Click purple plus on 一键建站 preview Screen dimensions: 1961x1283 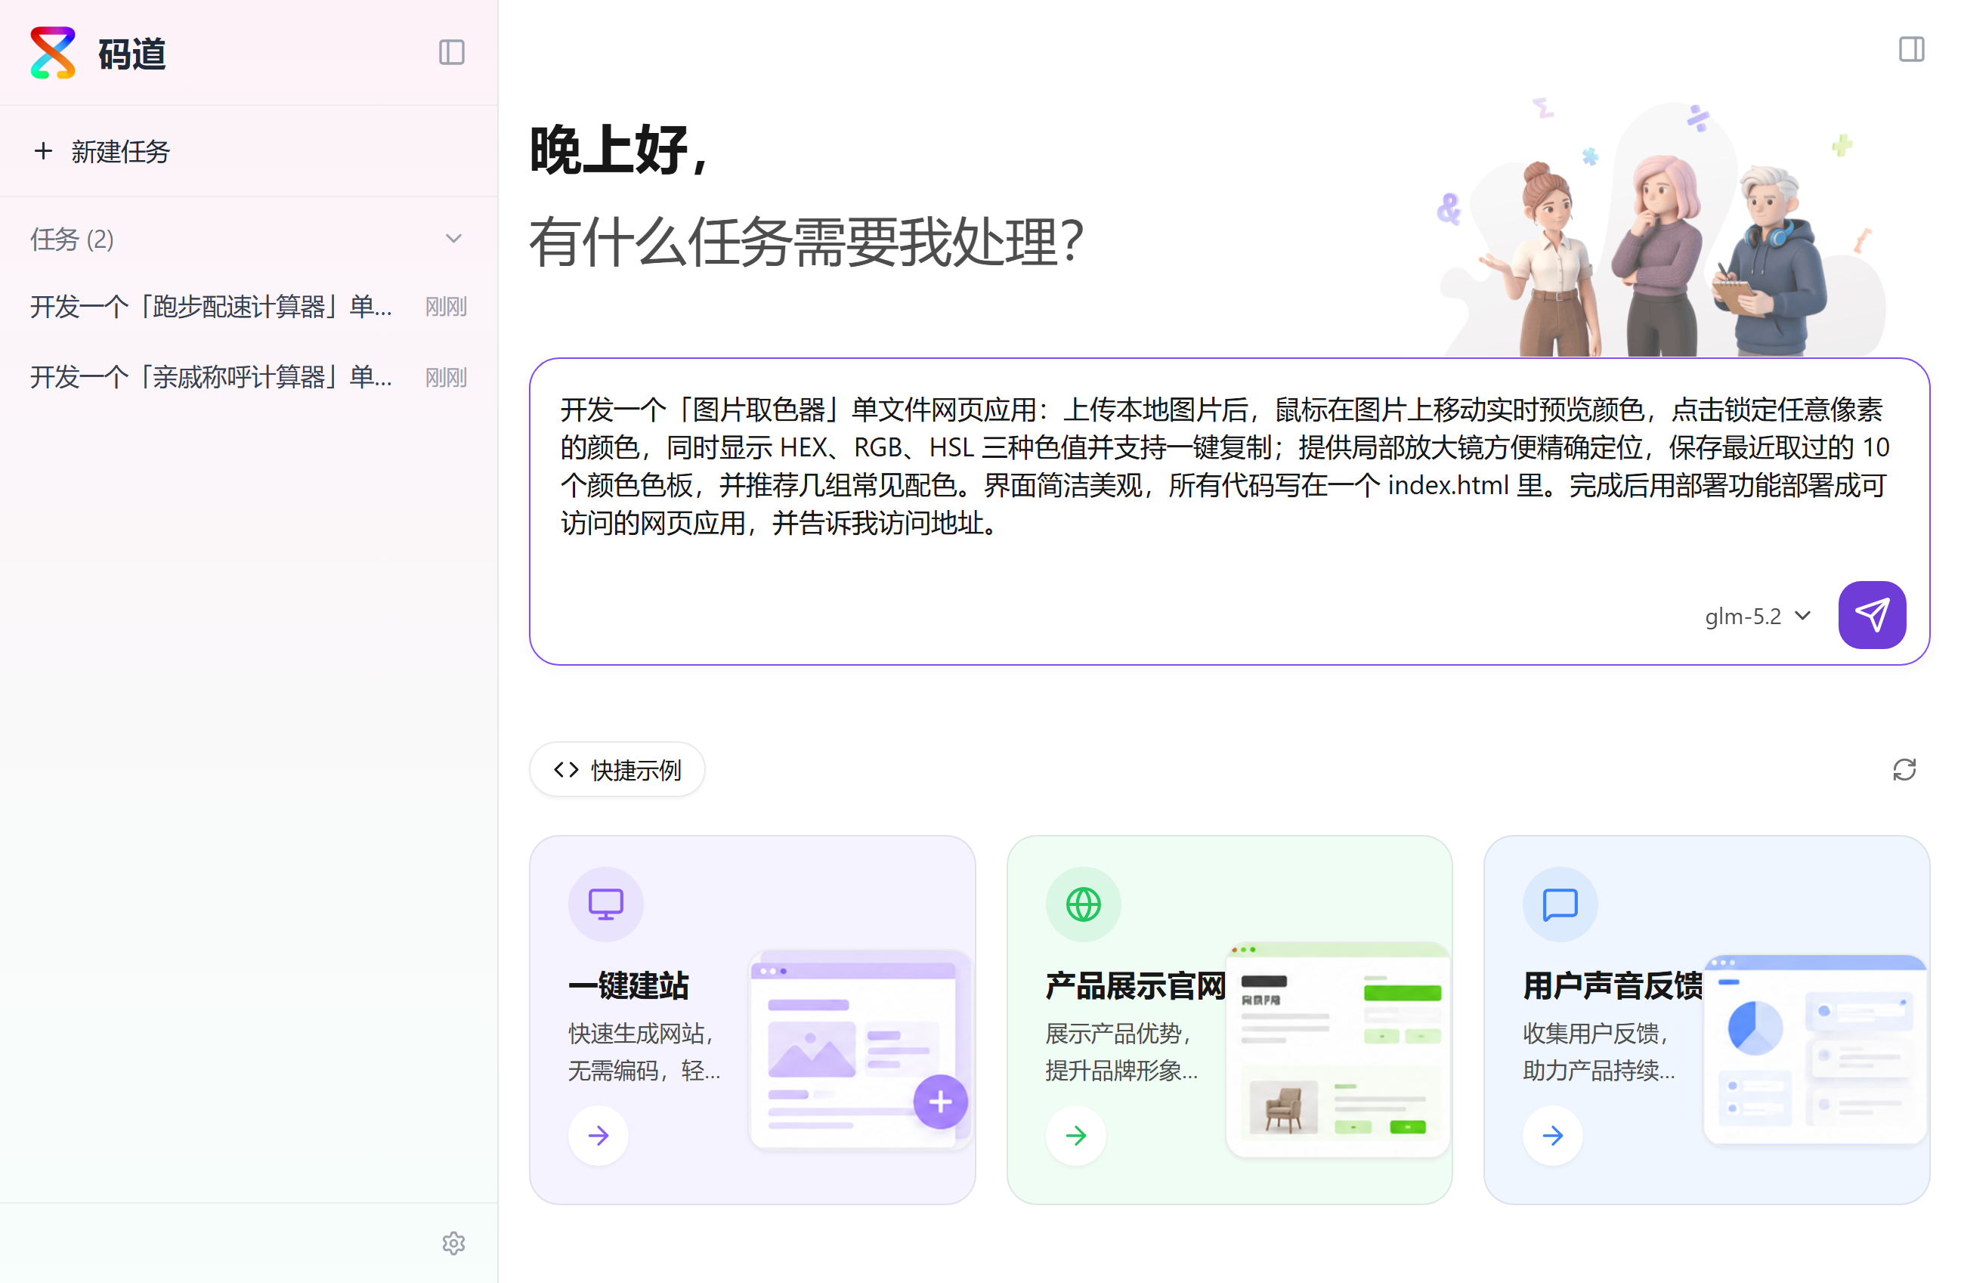point(940,1102)
